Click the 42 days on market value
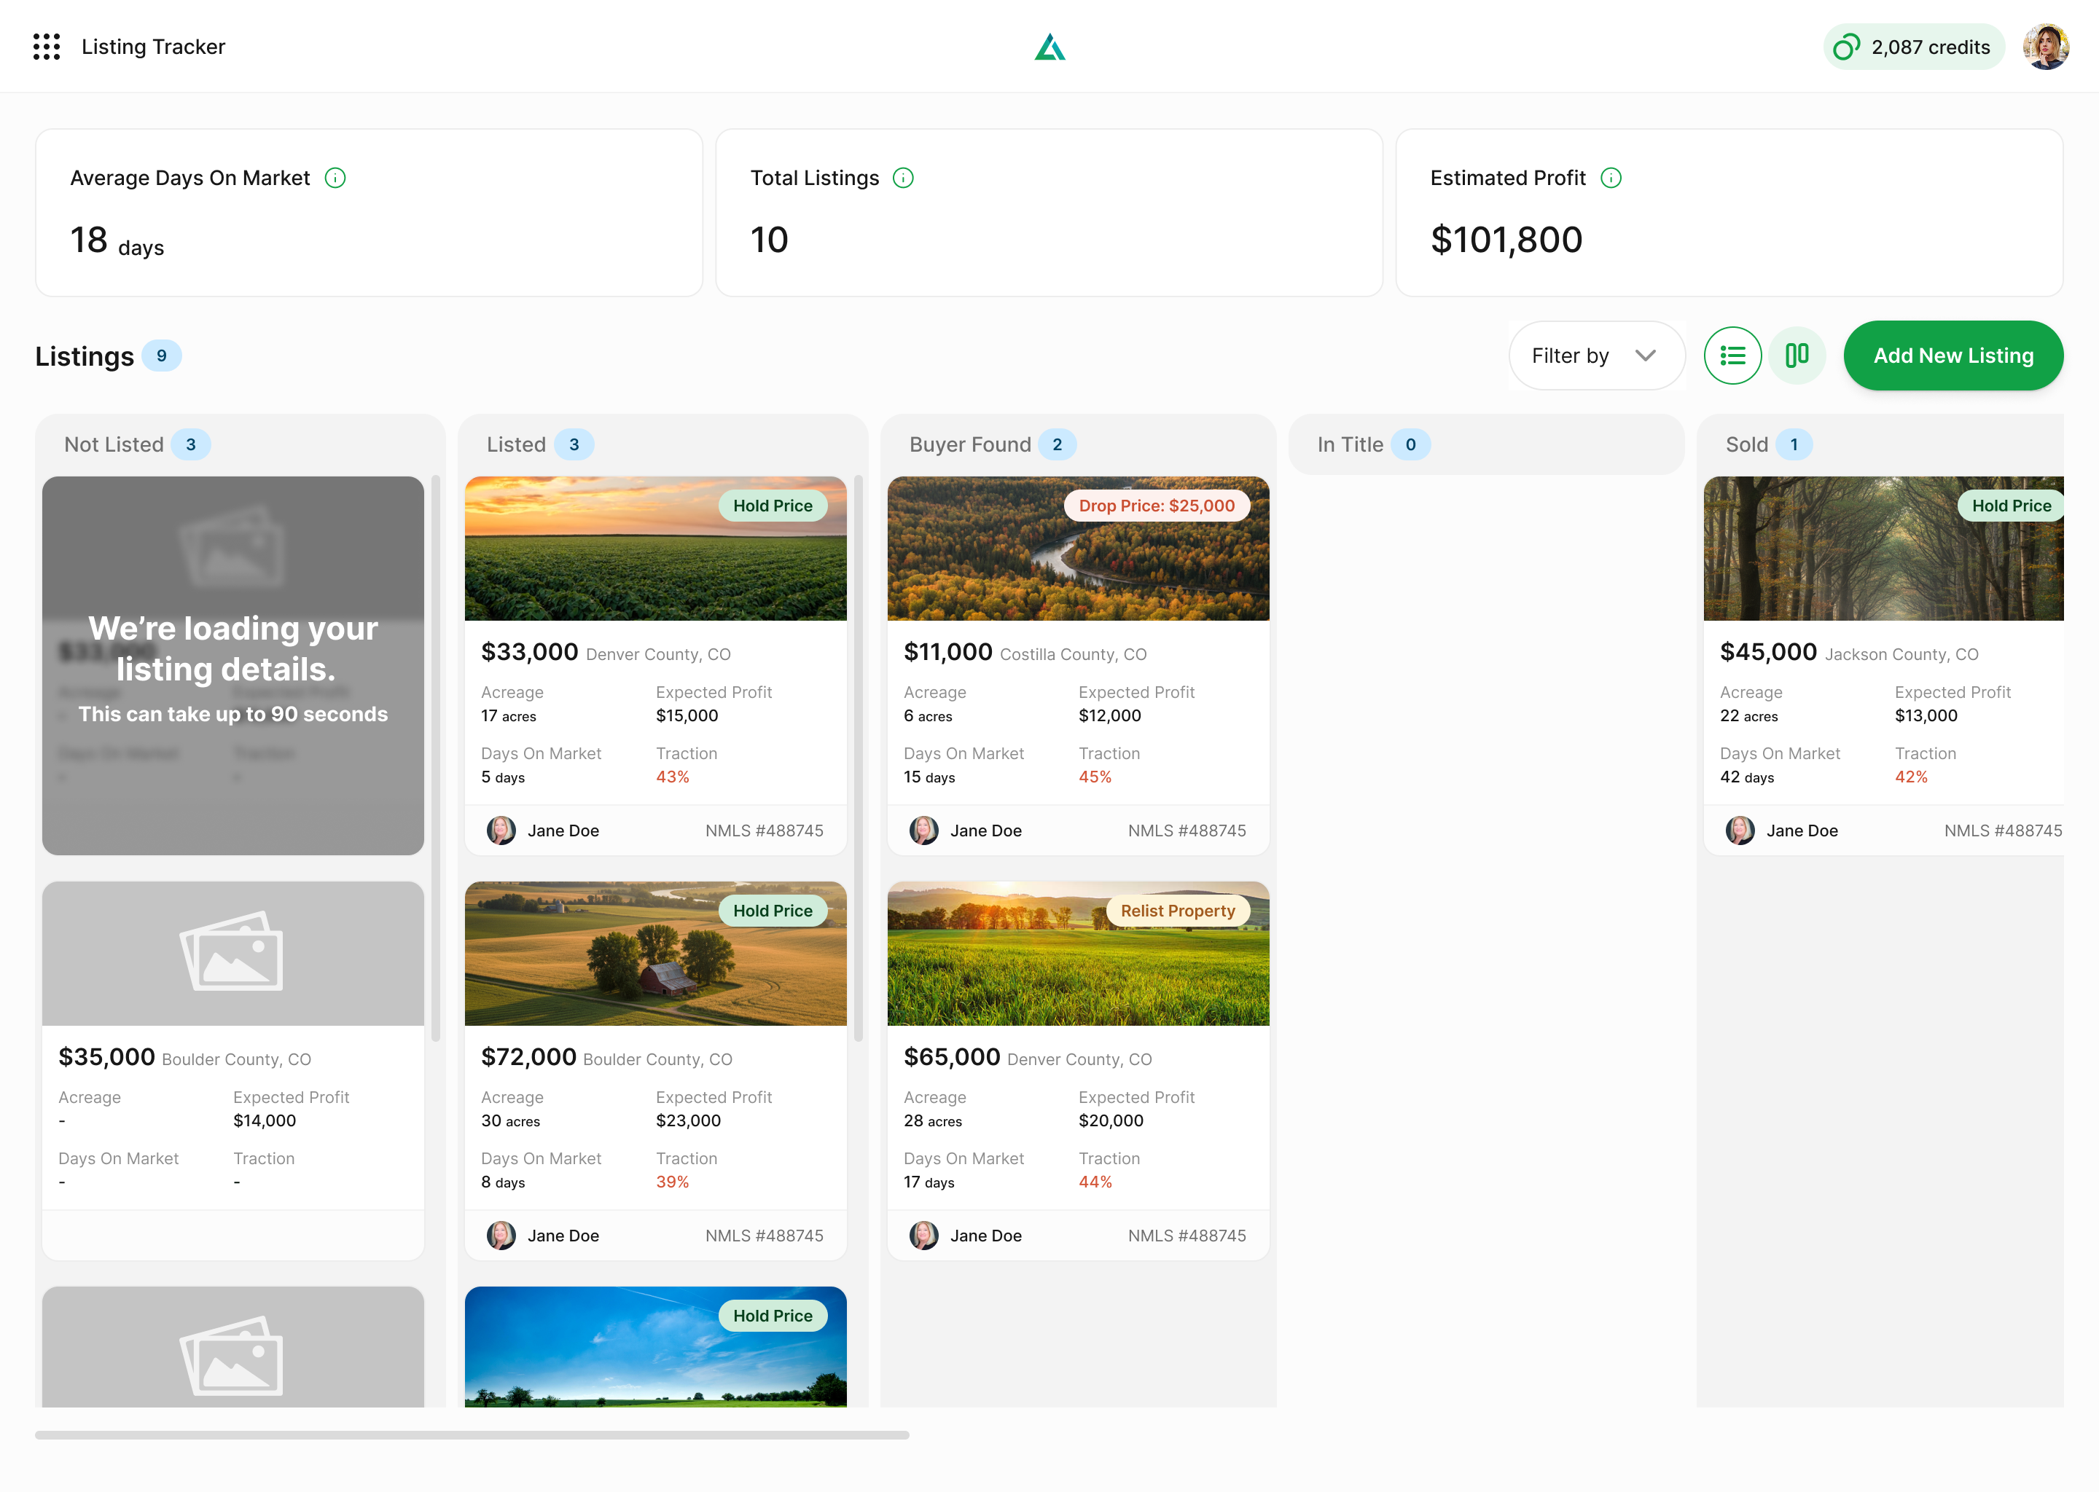Viewport: 2099px width, 1492px height. (x=1746, y=777)
